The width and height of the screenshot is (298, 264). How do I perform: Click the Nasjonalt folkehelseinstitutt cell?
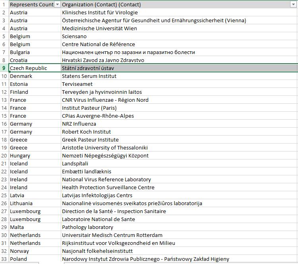click(179, 251)
